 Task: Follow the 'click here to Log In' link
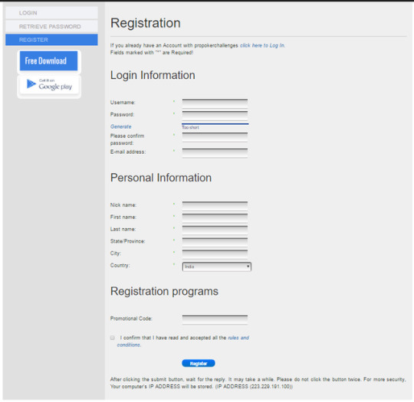pos(262,45)
